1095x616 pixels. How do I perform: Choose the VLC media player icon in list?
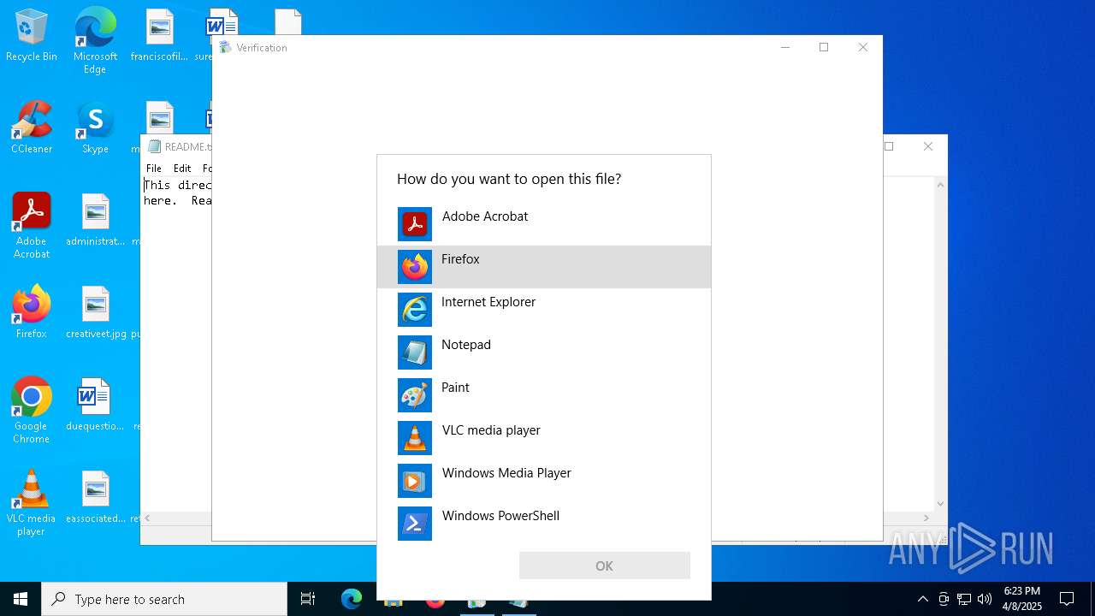(415, 438)
